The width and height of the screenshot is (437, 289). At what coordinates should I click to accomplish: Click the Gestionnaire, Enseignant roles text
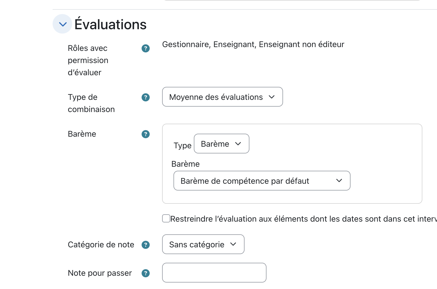(x=253, y=44)
